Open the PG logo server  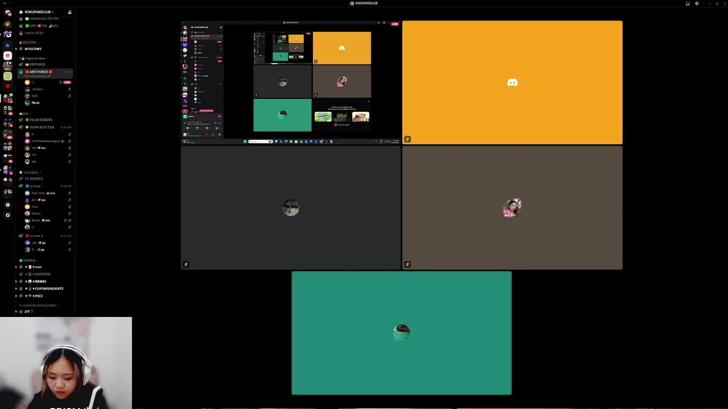pos(7,34)
